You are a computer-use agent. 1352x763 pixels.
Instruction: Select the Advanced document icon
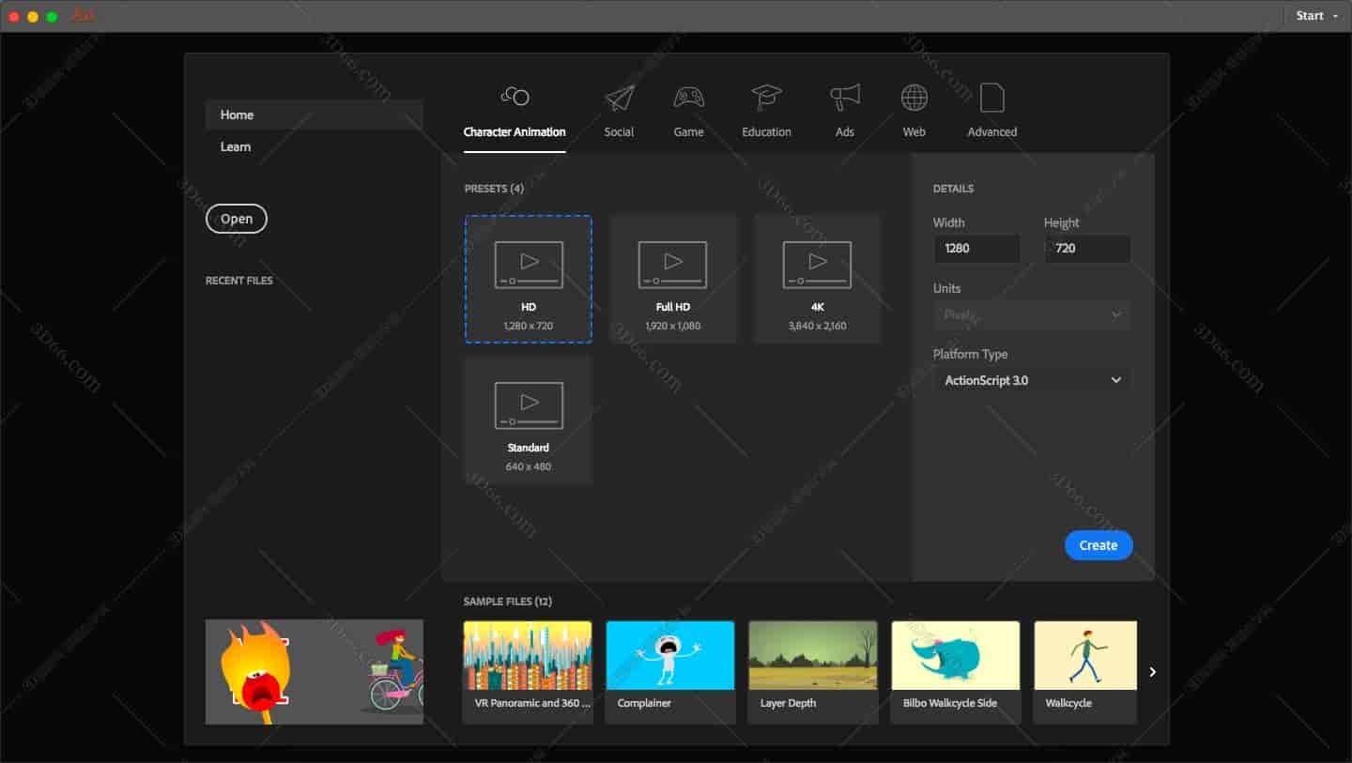click(991, 97)
